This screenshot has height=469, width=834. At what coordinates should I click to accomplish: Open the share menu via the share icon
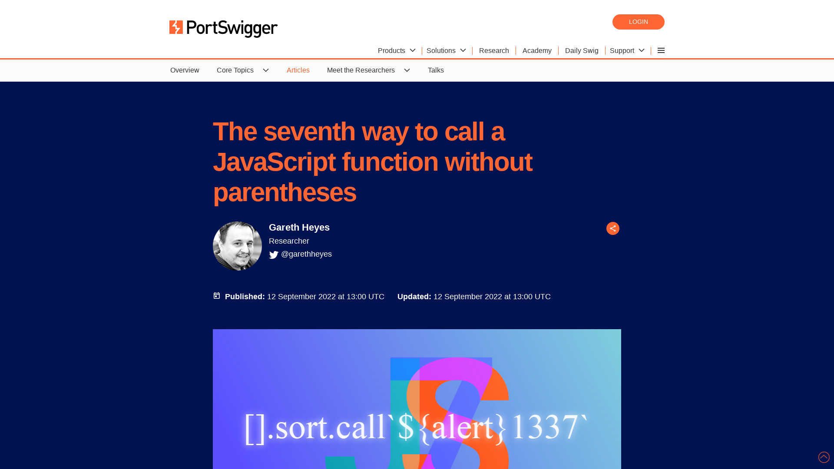[x=612, y=228]
